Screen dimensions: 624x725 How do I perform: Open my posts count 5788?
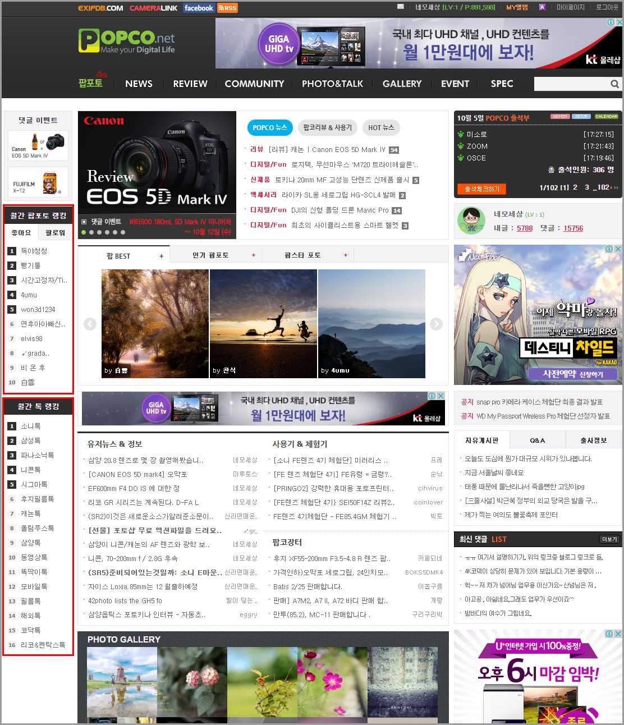[x=525, y=228]
